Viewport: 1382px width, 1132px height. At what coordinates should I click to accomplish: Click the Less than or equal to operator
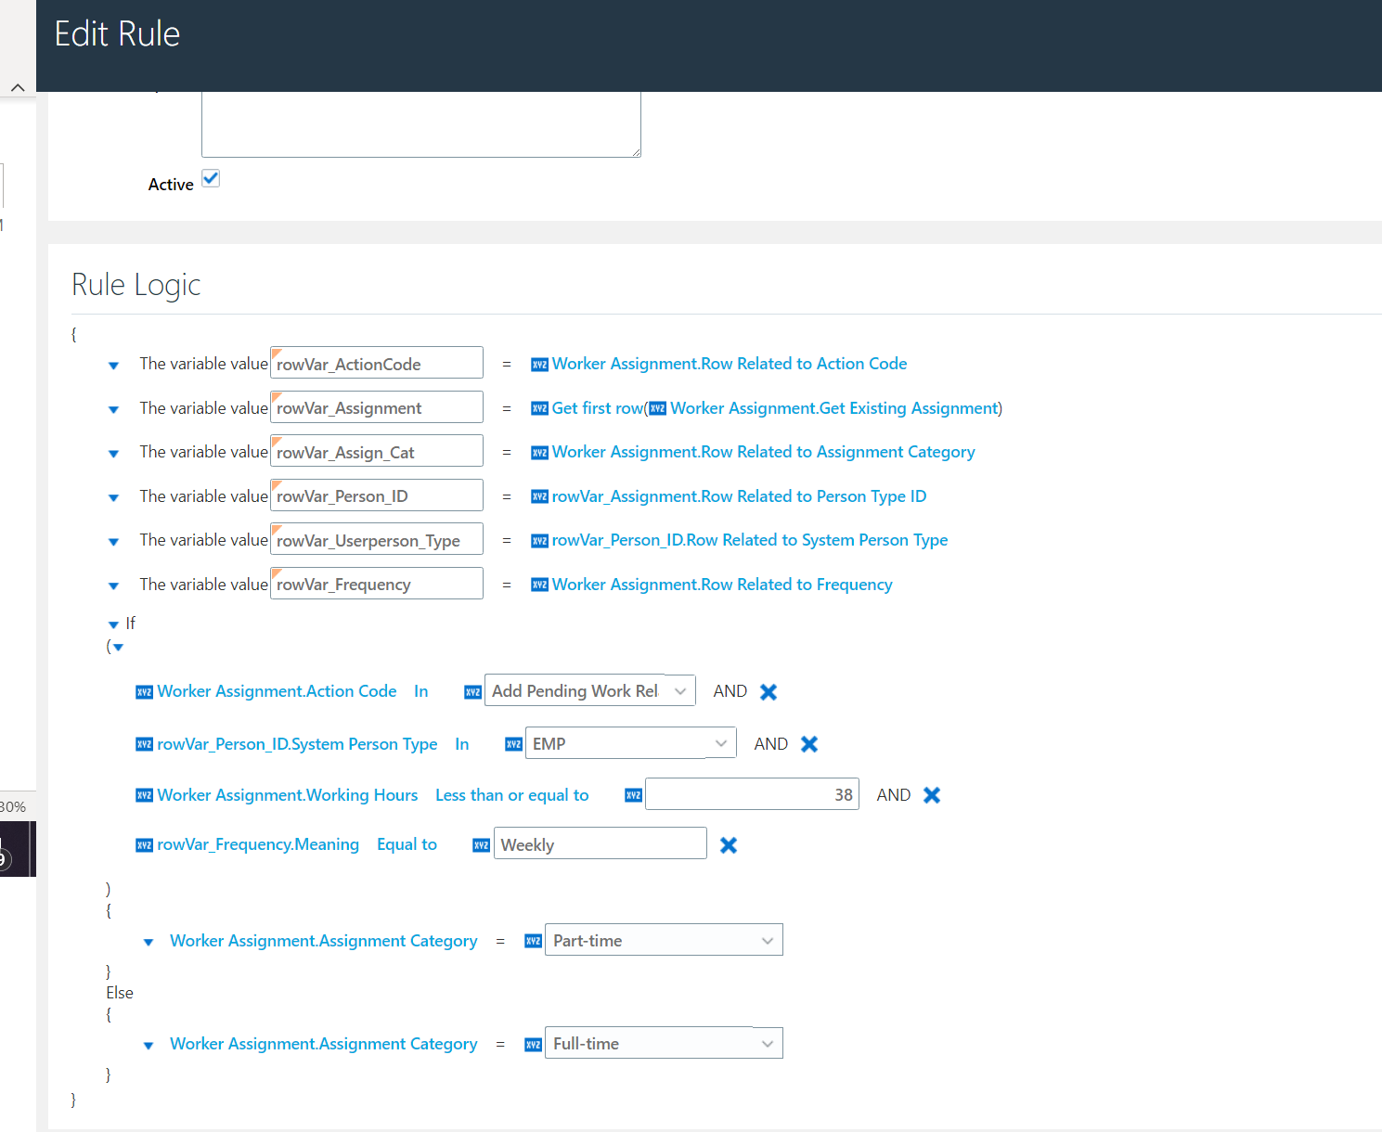512,795
